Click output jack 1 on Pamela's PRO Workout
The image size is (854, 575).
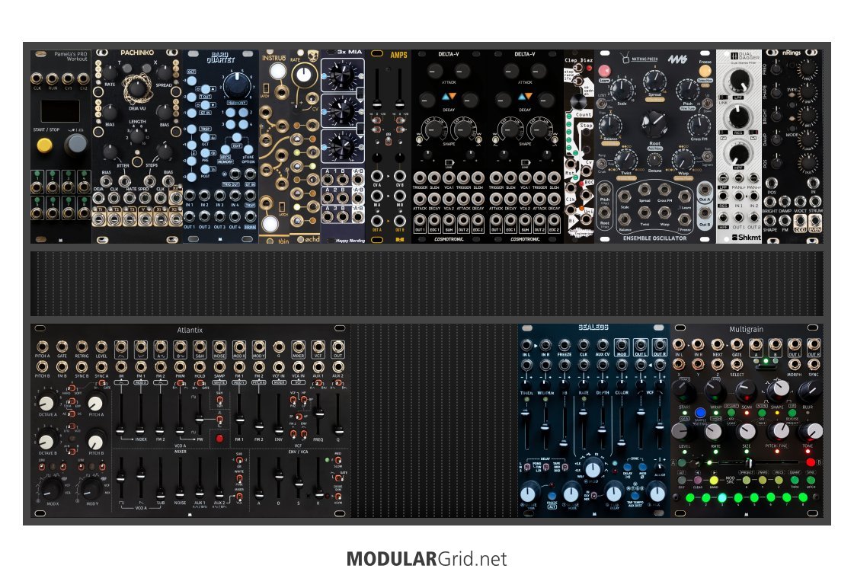(37, 188)
